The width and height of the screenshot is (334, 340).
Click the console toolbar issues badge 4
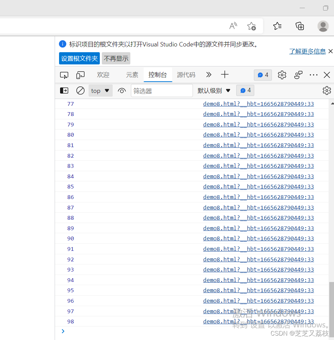tap(245, 91)
